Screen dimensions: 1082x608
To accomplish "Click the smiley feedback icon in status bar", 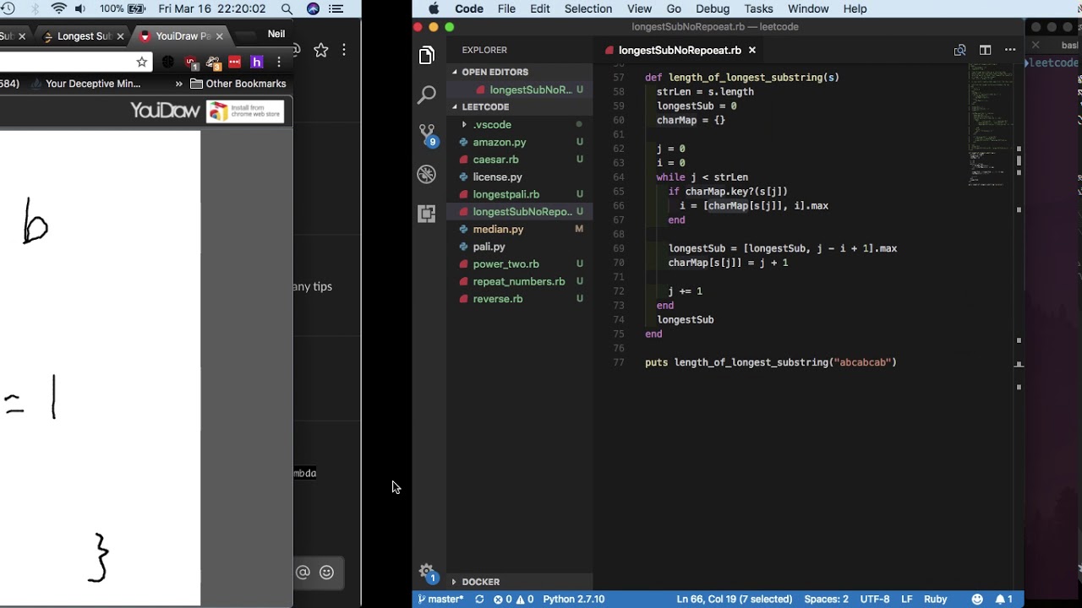I will 977,600.
